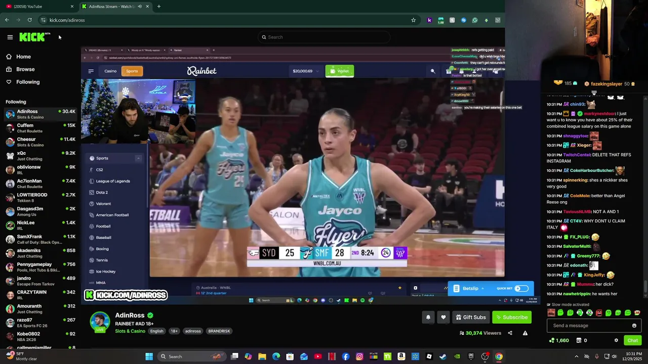
Task: Open Cuffem channel in Following list
Action: point(39,128)
